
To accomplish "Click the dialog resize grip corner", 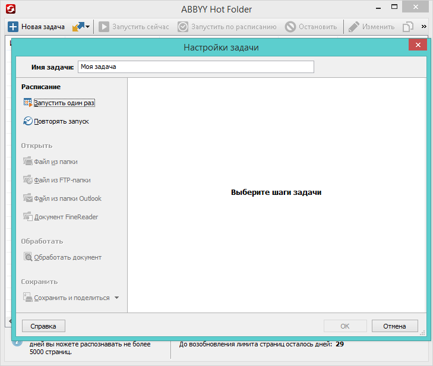I will tap(422, 333).
